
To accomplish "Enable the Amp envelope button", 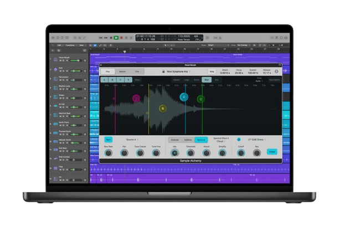I will [x=212, y=71].
